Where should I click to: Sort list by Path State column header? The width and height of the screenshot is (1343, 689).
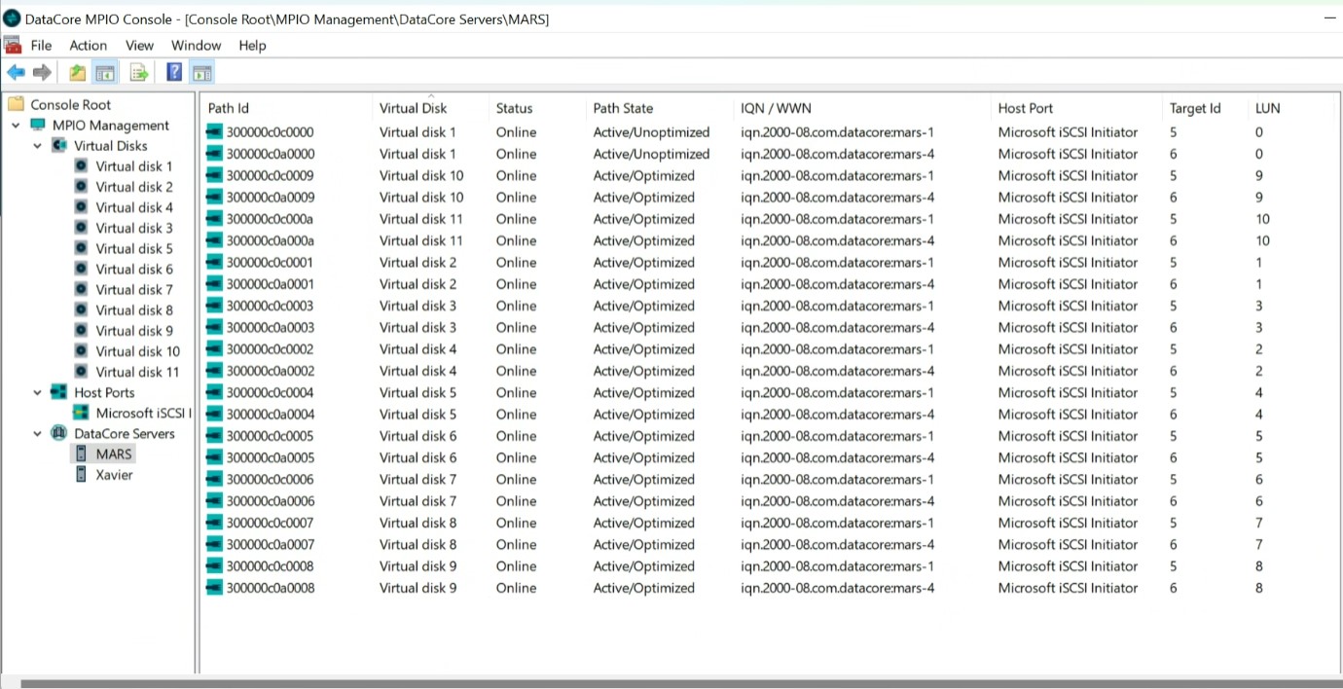click(x=623, y=108)
